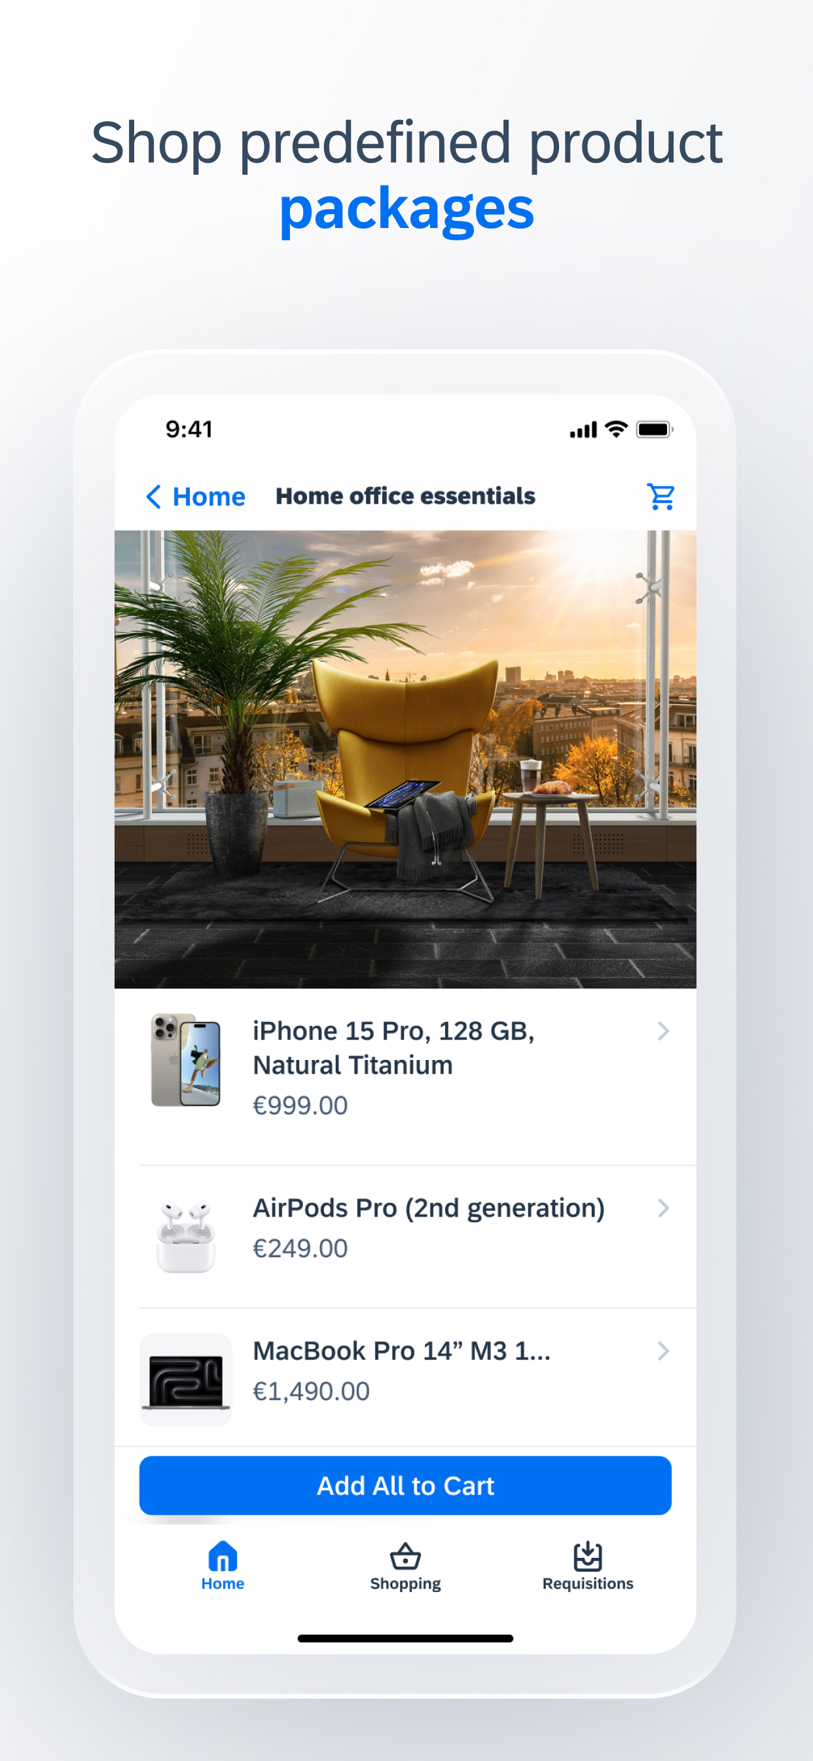The height and width of the screenshot is (1761, 813).
Task: Open the Shopping basket tab icon
Action: [x=405, y=1556]
